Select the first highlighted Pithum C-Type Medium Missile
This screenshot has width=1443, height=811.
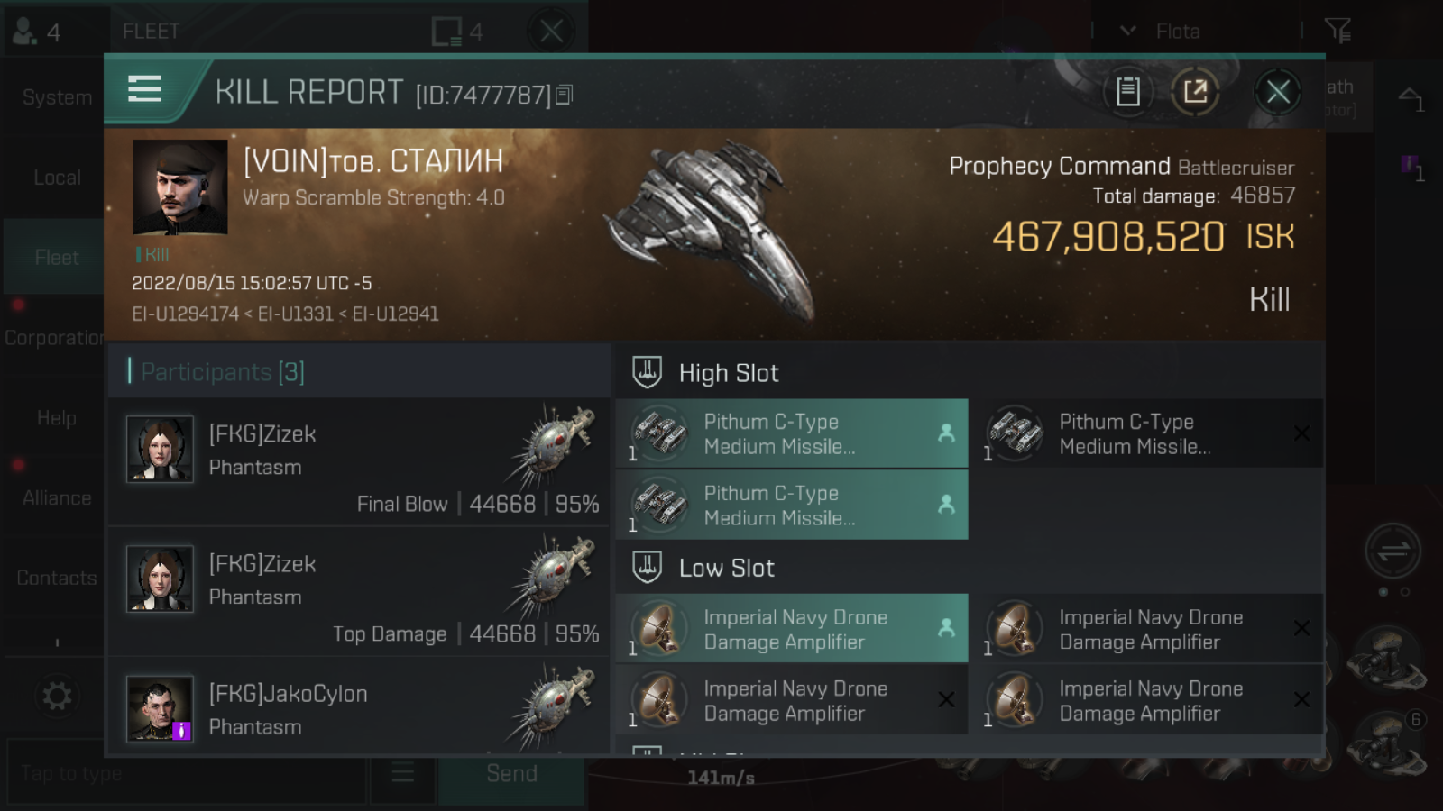(792, 433)
